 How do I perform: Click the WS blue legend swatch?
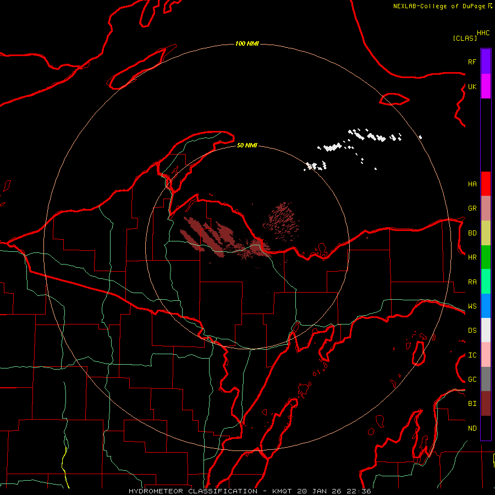pos(486,306)
